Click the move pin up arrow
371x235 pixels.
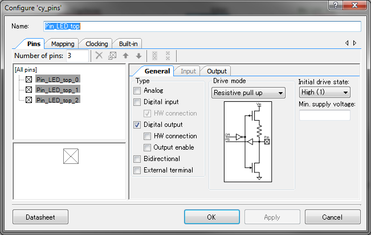point(125,56)
